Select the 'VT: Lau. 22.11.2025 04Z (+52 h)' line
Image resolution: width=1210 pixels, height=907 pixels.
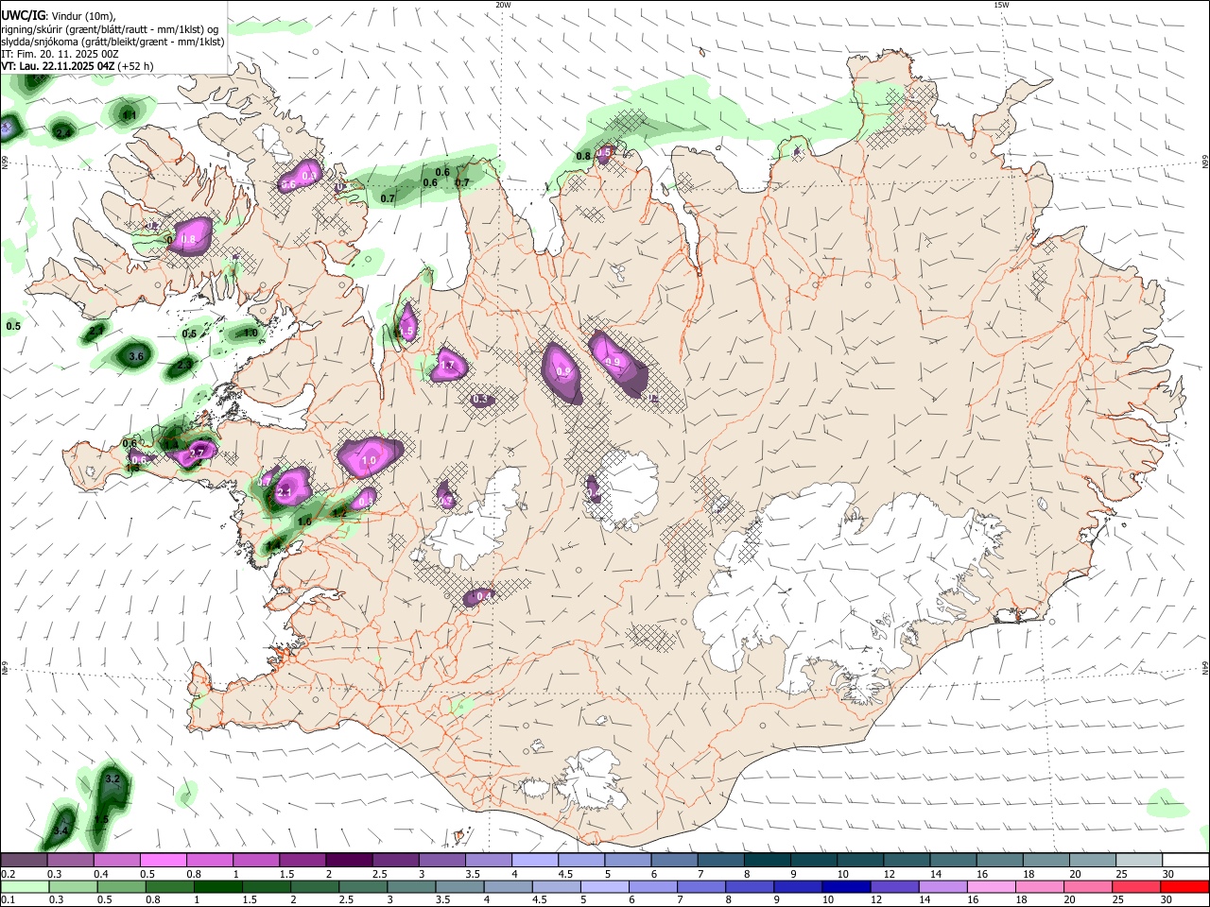pos(78,67)
